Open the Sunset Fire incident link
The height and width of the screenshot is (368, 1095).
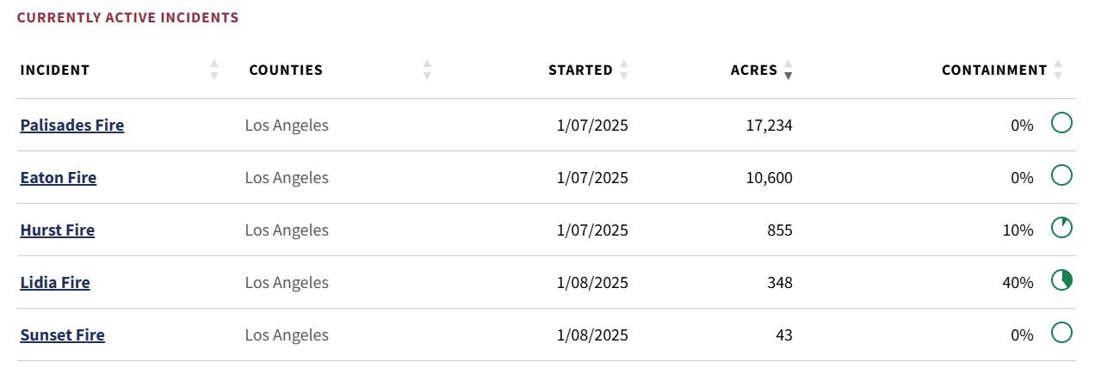click(x=63, y=335)
